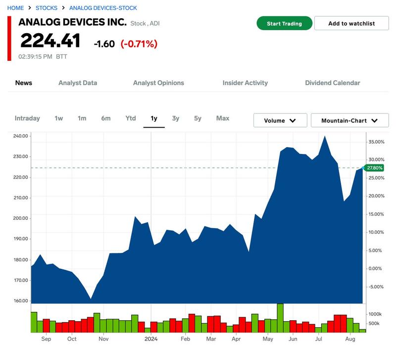Click the 02:39:15 PM timestamp
The width and height of the screenshot is (396, 347).
(35, 56)
